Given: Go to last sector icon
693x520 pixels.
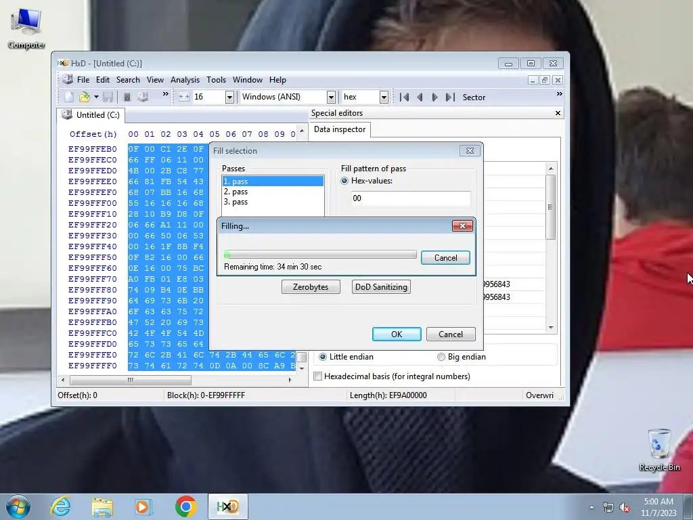Looking at the screenshot, I should 450,97.
